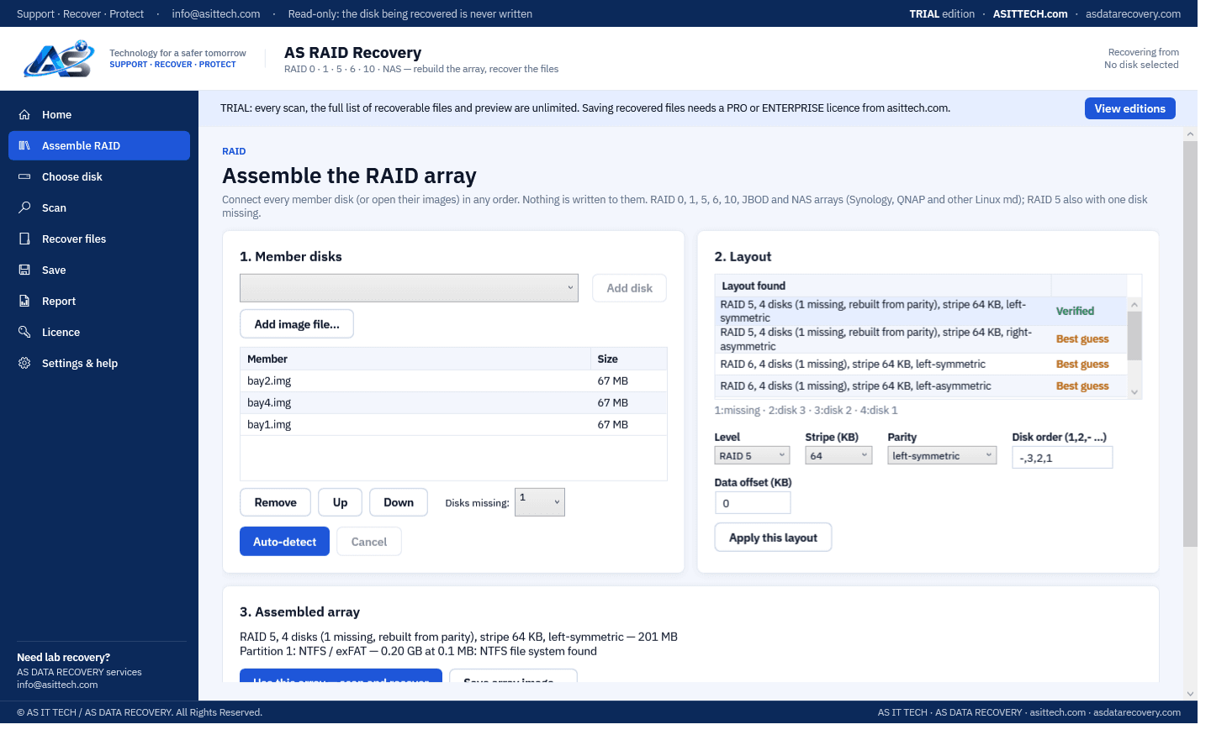Click the Auto-detect button

tap(284, 542)
